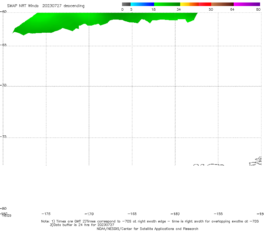Screen dimensions: 264x231
Task: Click the brown segment of the color bar
Action: (x=222, y=4)
